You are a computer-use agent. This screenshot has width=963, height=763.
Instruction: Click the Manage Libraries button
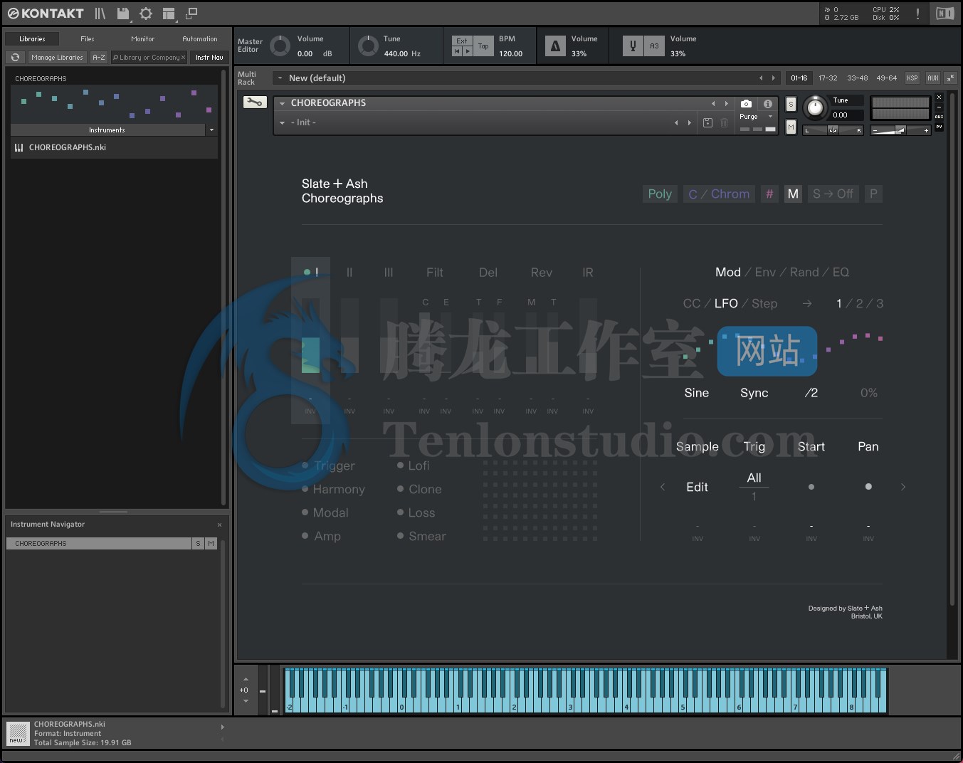tap(58, 58)
